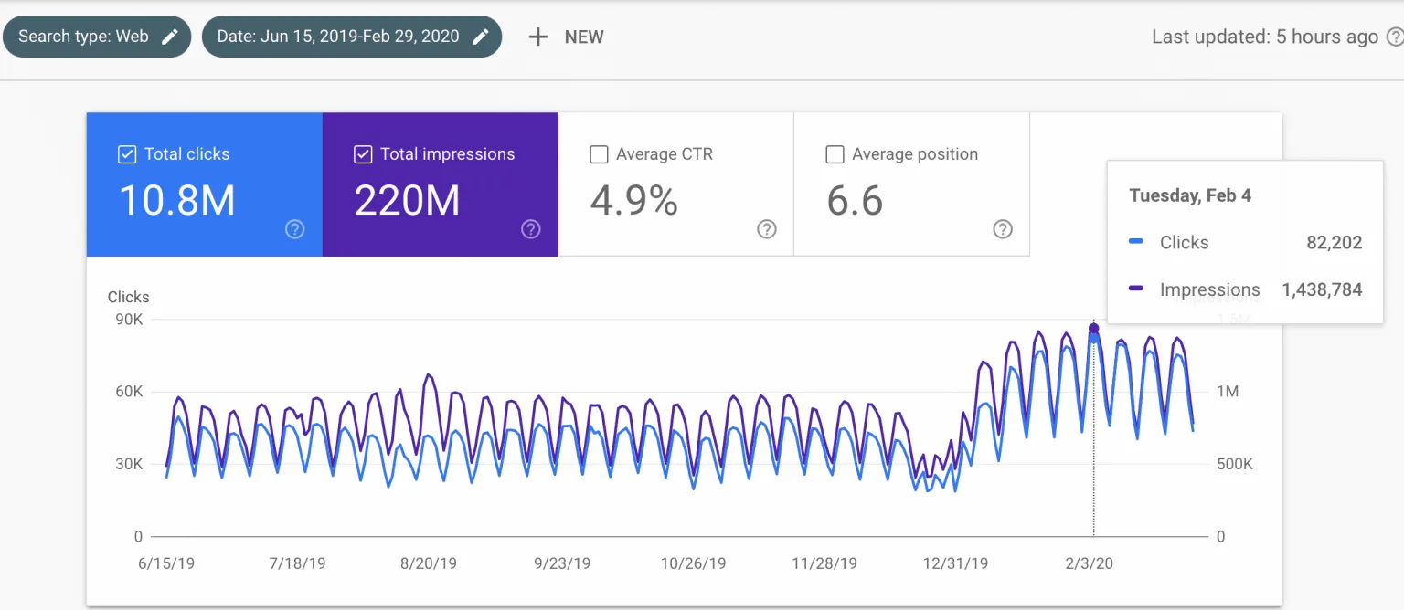
Task: Click the 12/31/19 date label on x-axis
Action: pos(955,563)
